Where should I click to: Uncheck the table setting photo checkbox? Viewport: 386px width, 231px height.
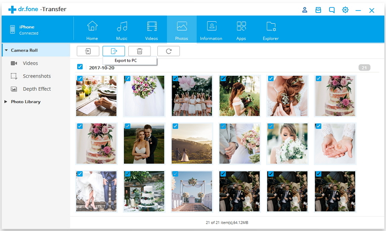coord(80,79)
